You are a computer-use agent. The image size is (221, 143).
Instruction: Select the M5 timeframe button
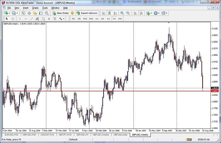(x=79, y=19)
